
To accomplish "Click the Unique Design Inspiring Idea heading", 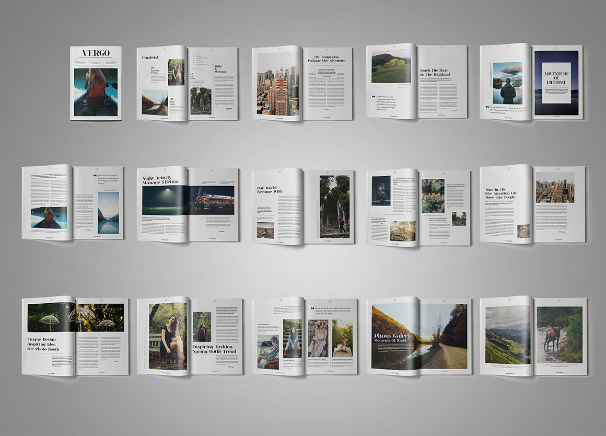I will click(43, 344).
